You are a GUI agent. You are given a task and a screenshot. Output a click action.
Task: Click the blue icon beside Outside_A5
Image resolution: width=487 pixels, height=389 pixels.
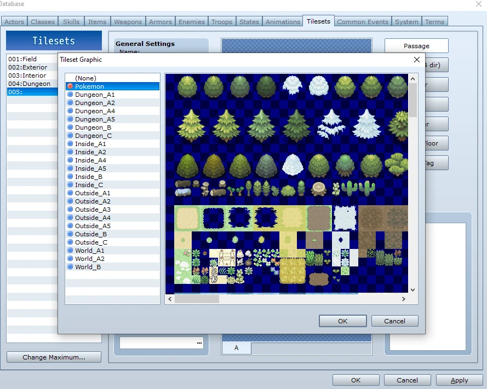coord(70,226)
